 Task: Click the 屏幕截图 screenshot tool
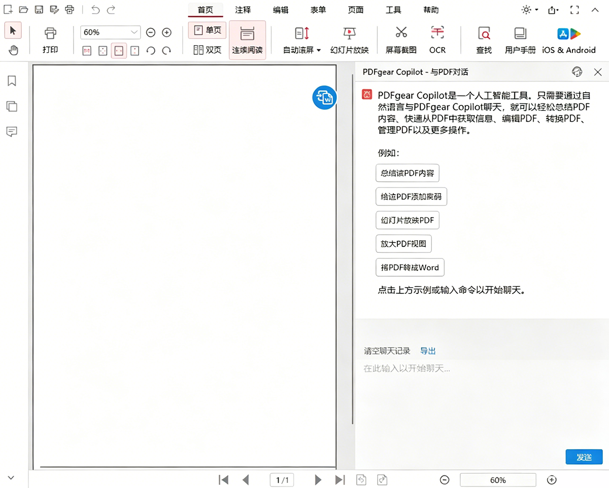point(401,40)
